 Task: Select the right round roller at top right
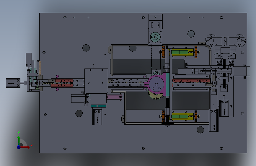pos(239,41)
